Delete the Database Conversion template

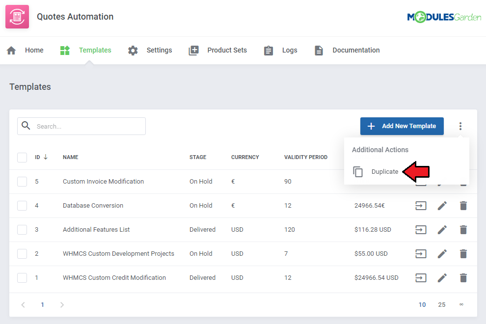coord(463,206)
